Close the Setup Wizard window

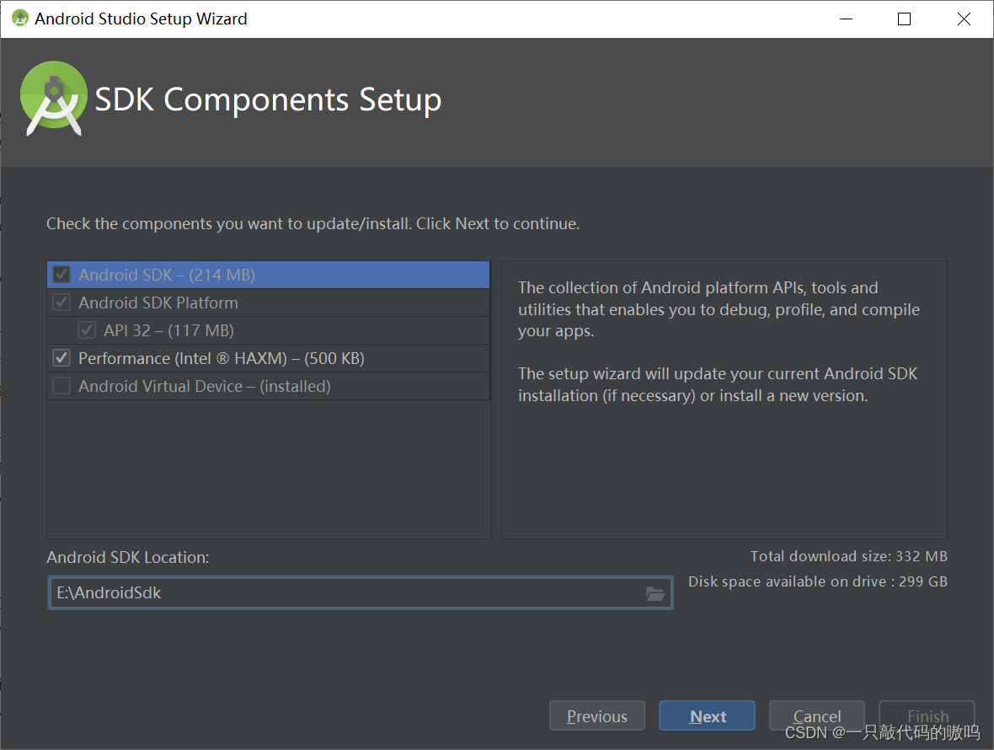tap(964, 19)
